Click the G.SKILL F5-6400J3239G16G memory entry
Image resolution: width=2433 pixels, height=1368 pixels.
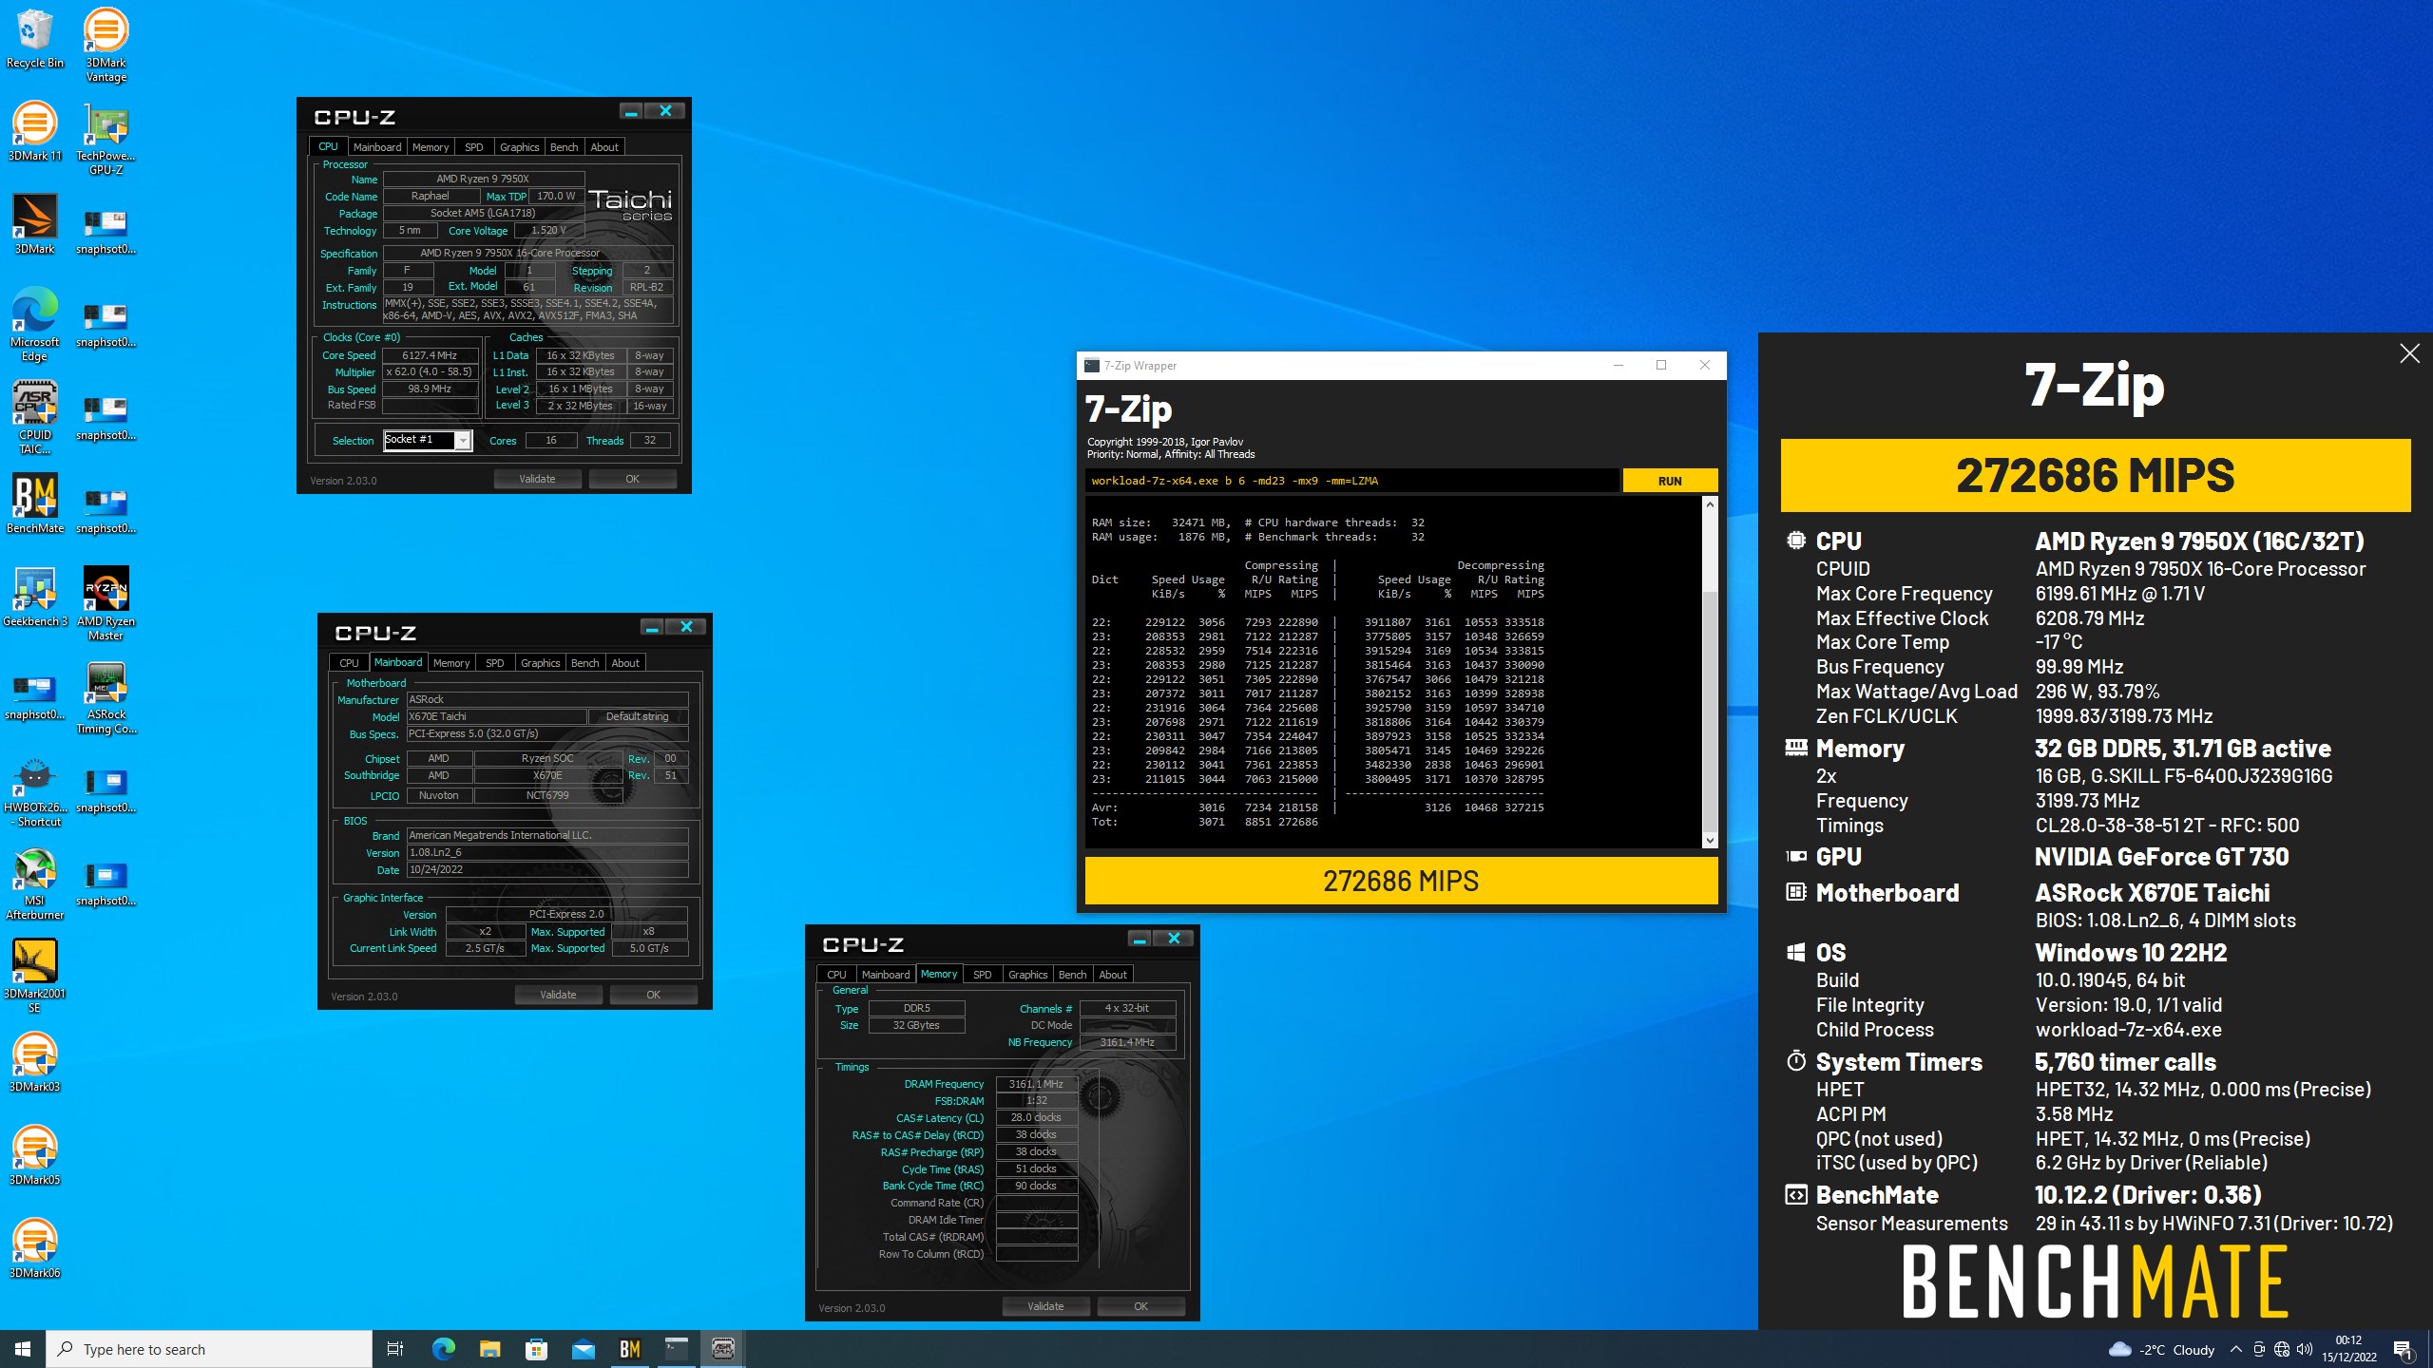point(2184,776)
